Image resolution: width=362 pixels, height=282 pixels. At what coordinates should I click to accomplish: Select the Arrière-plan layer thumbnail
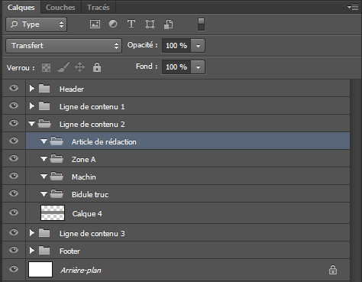click(x=40, y=269)
